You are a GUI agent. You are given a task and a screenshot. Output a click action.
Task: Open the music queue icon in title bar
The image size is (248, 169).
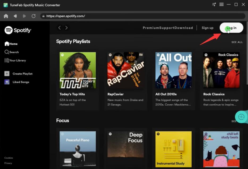214,5
